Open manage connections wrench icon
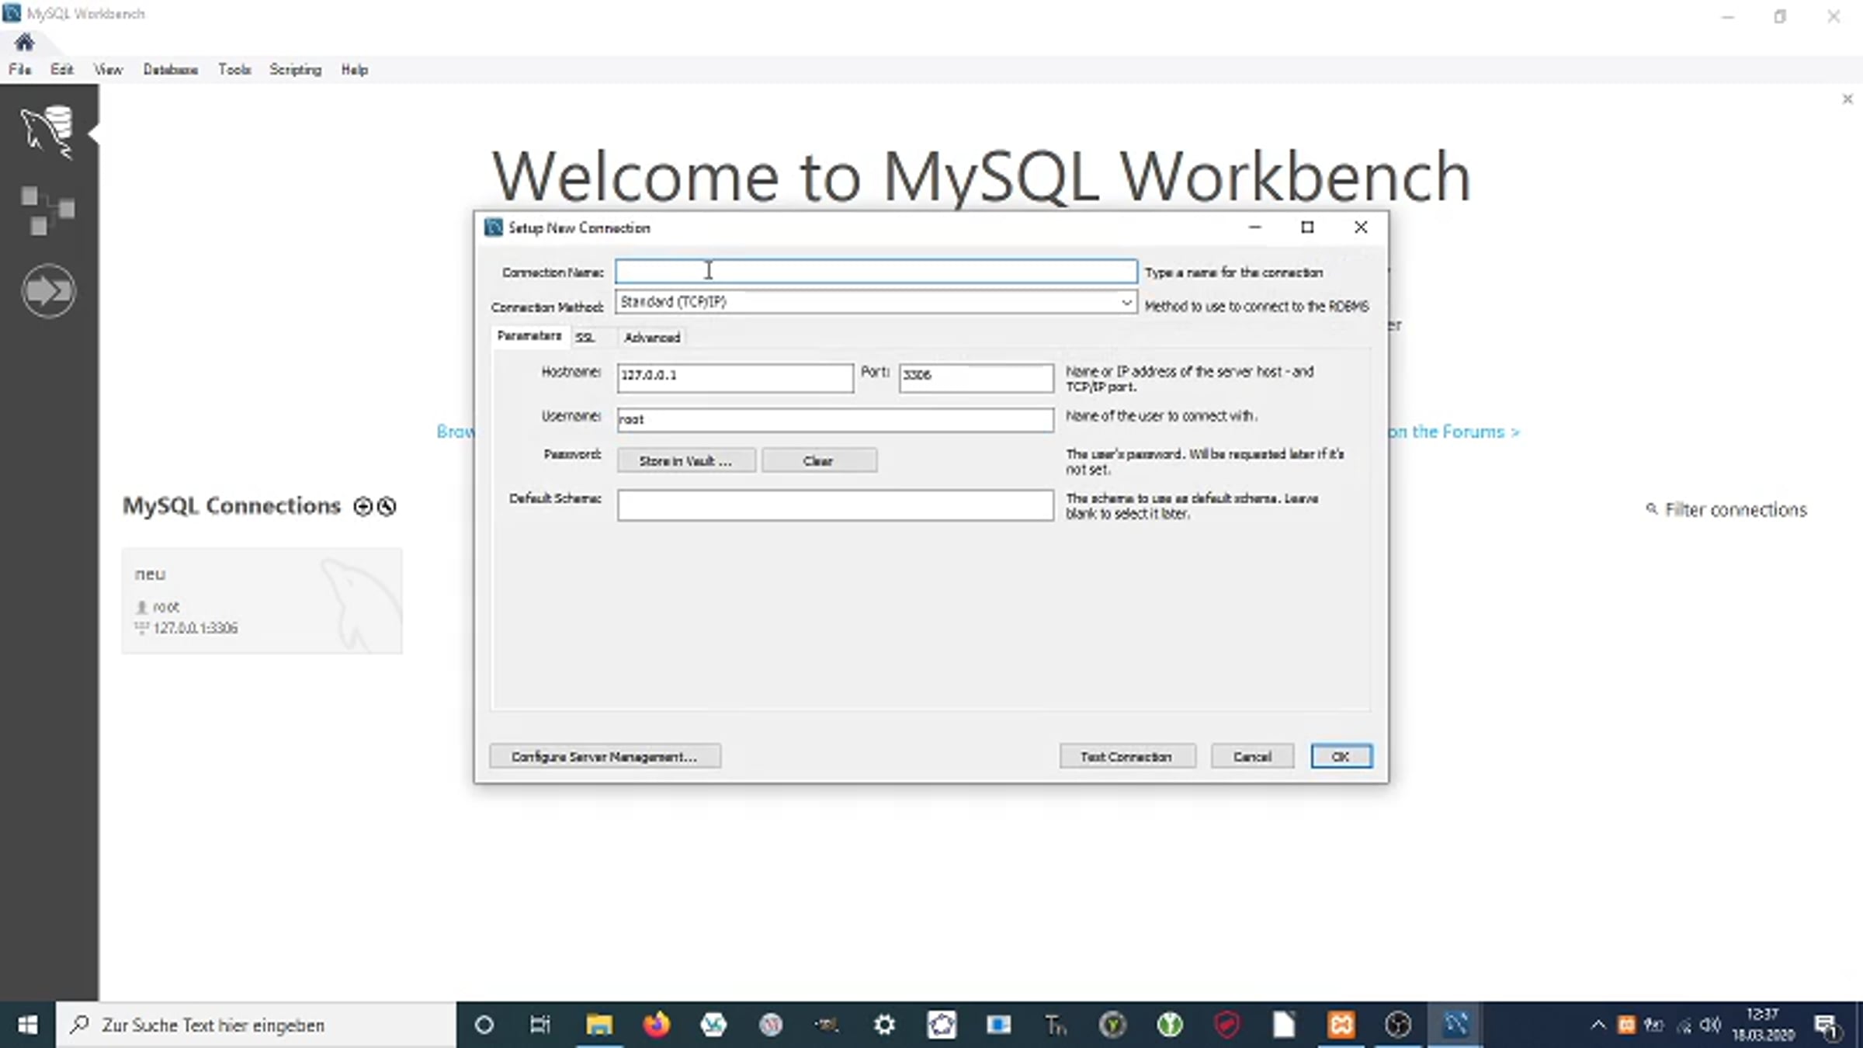The width and height of the screenshot is (1863, 1048). [x=387, y=507]
